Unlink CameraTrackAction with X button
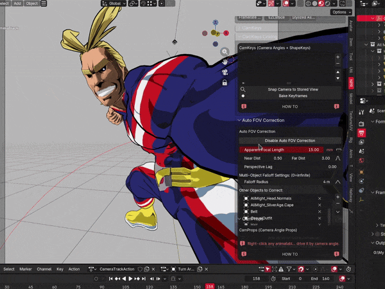 [153, 269]
